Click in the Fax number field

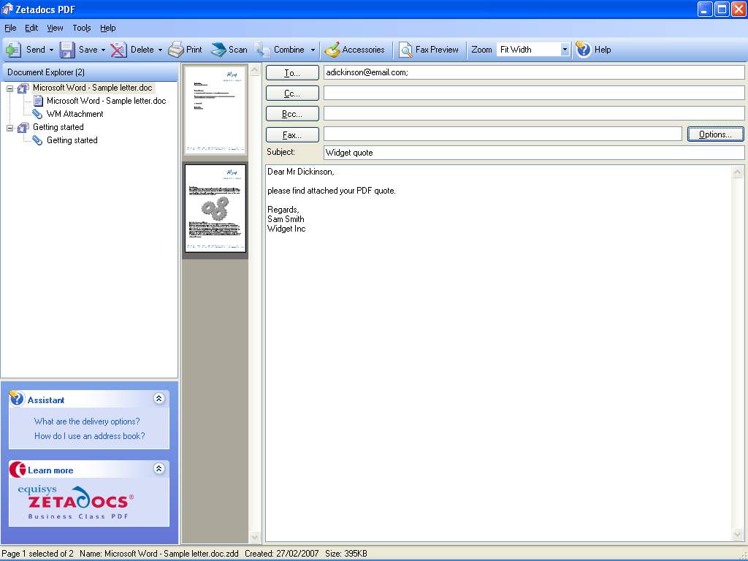(x=503, y=134)
